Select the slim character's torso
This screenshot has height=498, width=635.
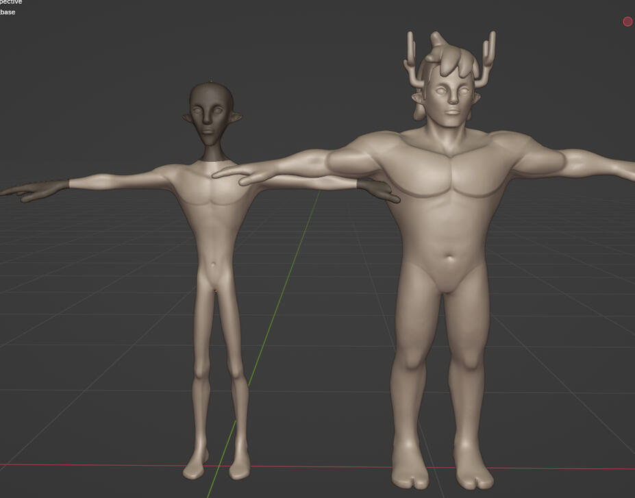[x=212, y=219]
